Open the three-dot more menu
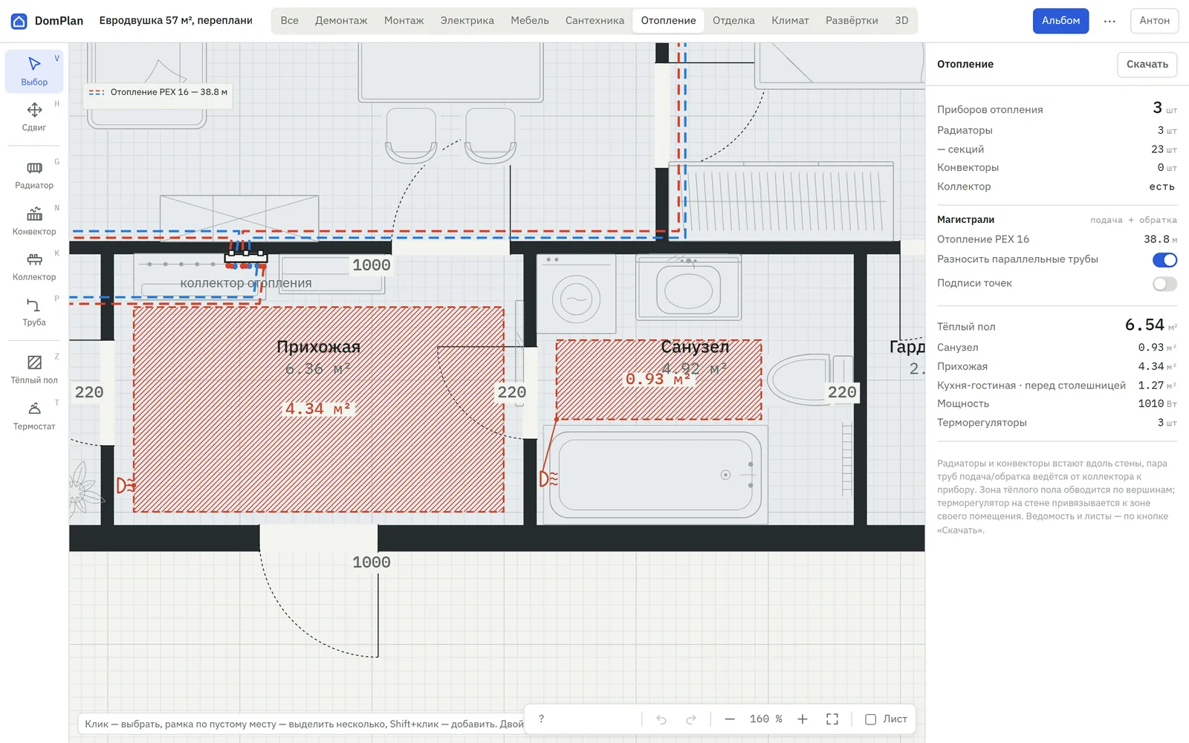This screenshot has width=1189, height=743. point(1109,21)
